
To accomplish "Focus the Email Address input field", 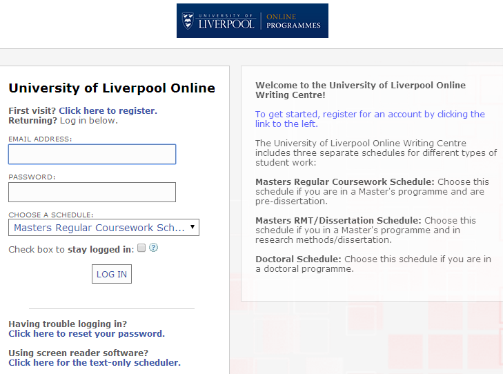I will (92, 155).
